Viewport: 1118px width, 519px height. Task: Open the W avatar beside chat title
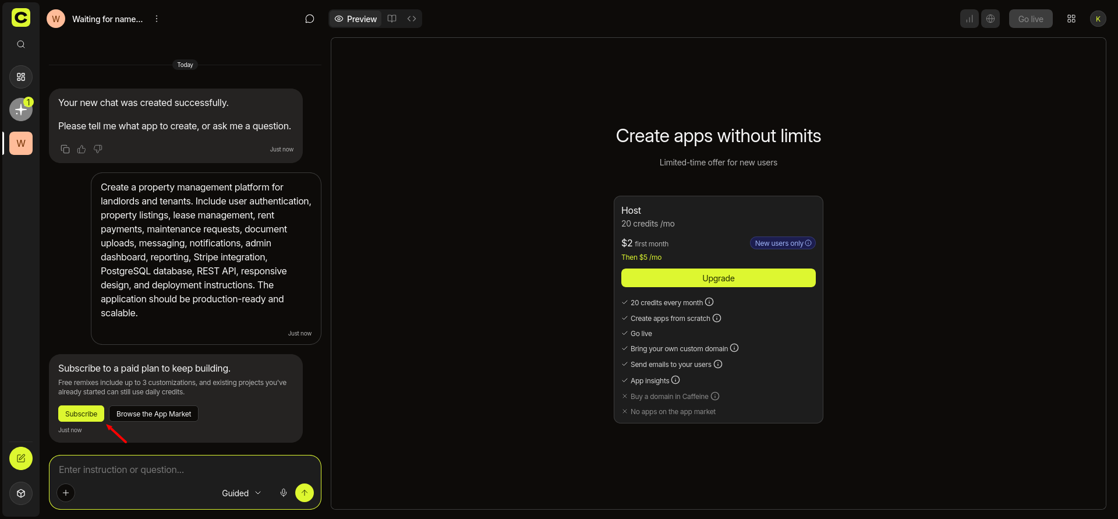pos(56,19)
